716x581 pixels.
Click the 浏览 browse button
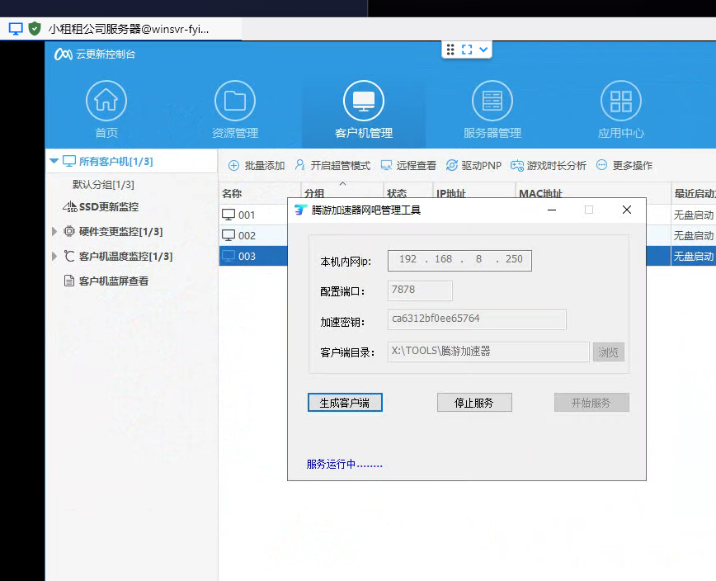coord(608,352)
